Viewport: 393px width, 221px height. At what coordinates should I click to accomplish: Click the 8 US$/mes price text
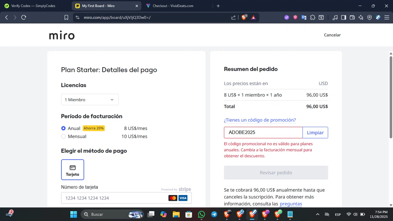136,128
